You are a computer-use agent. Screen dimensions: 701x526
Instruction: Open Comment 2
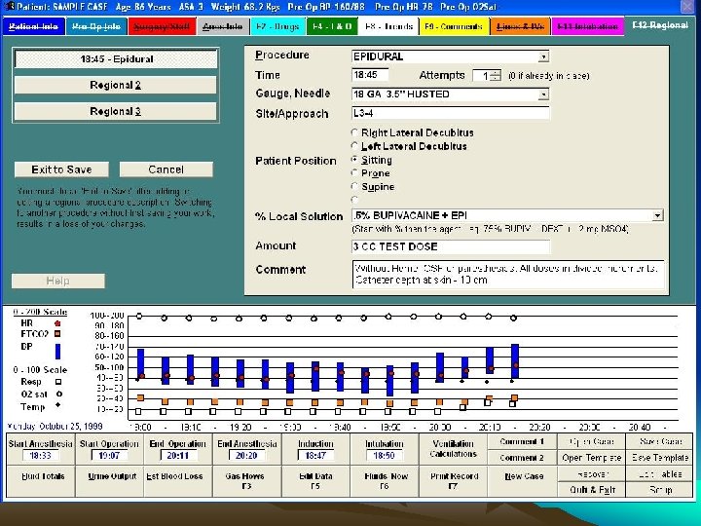tap(522, 458)
